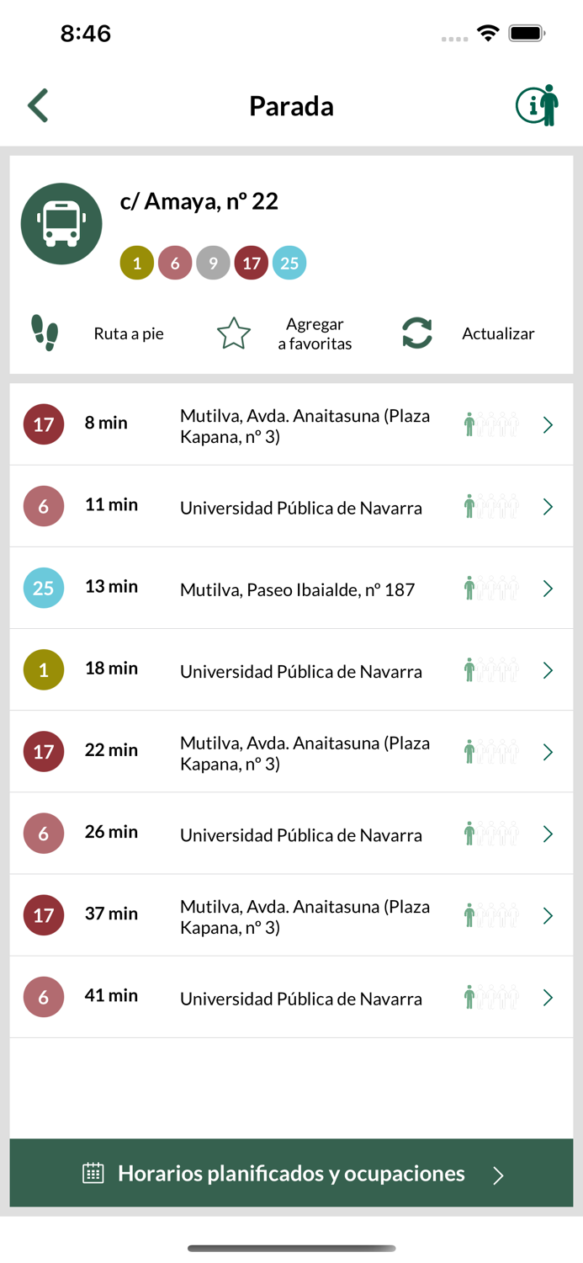Tap the refresh arrows icon
This screenshot has height=1263, width=583.
[416, 333]
